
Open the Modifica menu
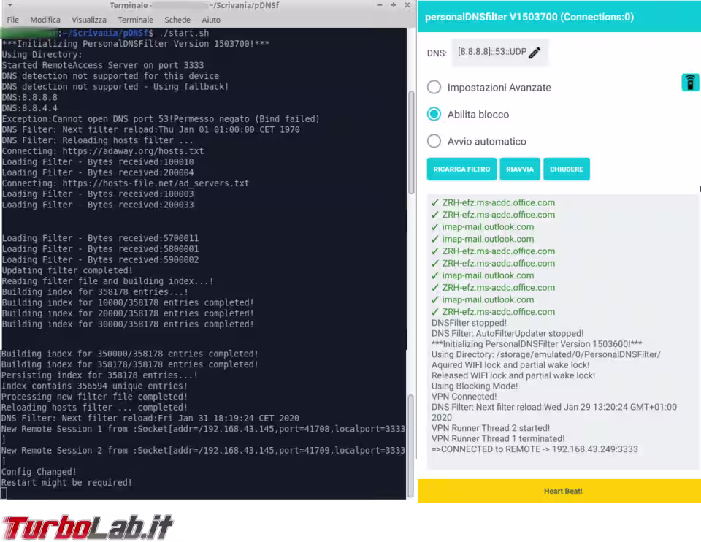45,20
